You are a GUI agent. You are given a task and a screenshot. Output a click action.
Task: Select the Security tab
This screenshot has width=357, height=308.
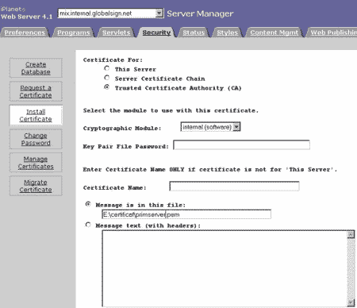click(x=156, y=33)
